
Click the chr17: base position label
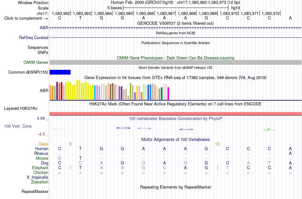pyautogui.click(x=43, y=13)
